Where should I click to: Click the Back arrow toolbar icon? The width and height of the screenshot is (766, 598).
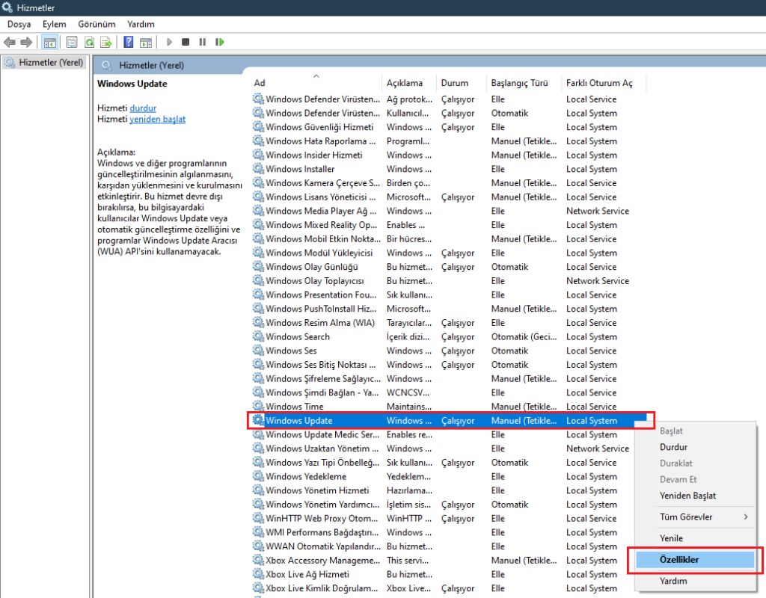(9, 43)
